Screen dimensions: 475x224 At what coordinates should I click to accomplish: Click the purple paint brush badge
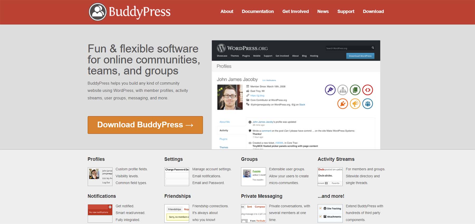330,90
